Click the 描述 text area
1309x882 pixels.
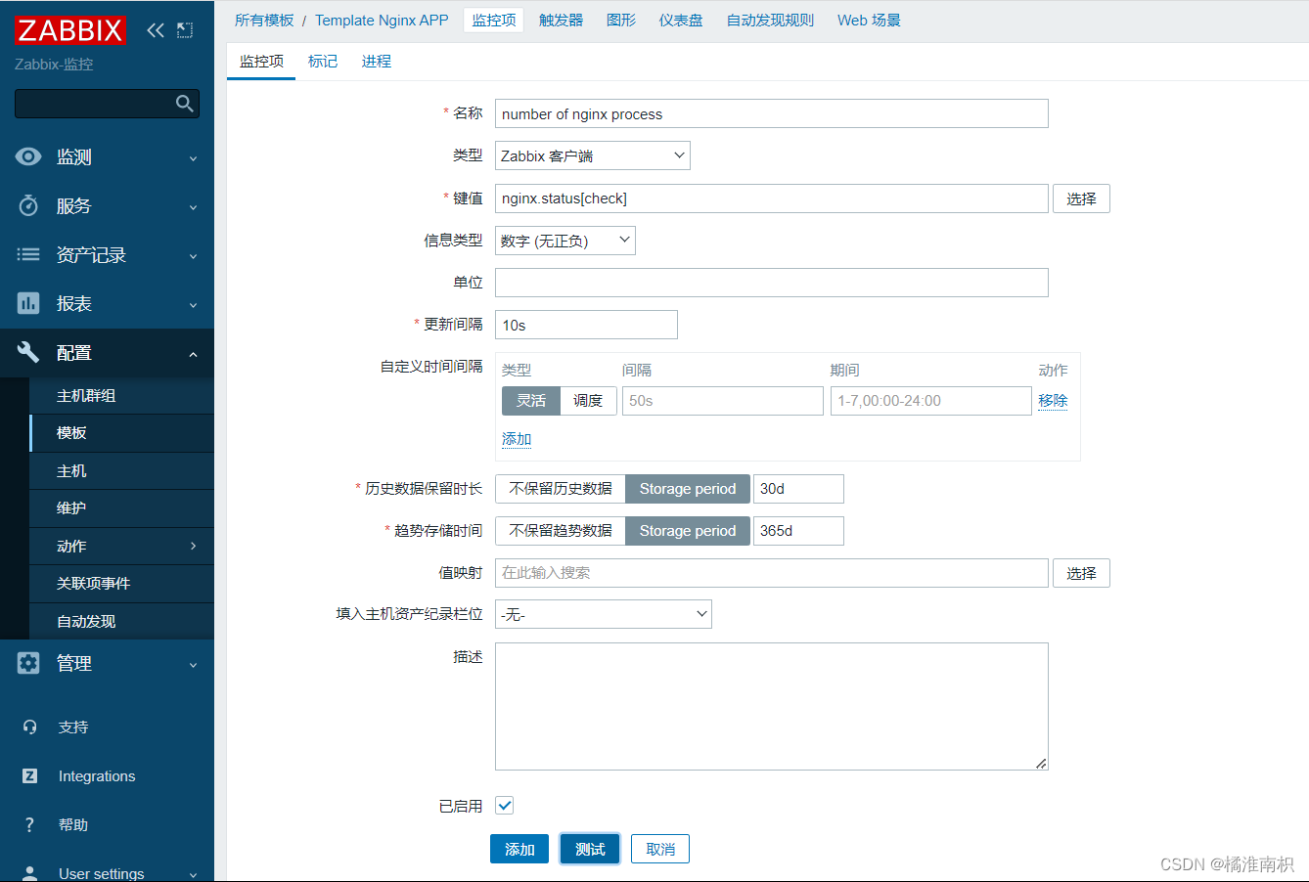(x=772, y=706)
